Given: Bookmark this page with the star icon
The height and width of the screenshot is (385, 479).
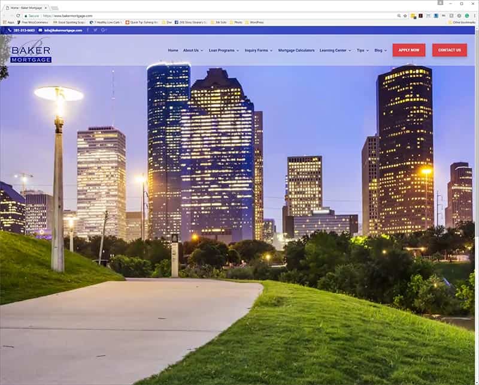Looking at the screenshot, I should (x=405, y=16).
